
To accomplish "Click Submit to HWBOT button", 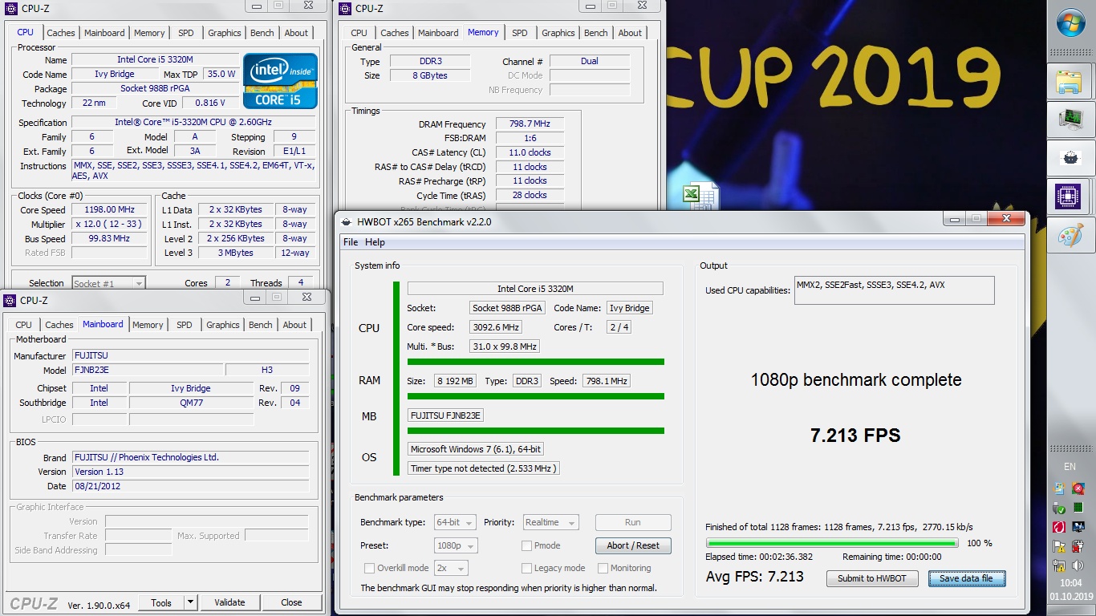I will point(872,578).
